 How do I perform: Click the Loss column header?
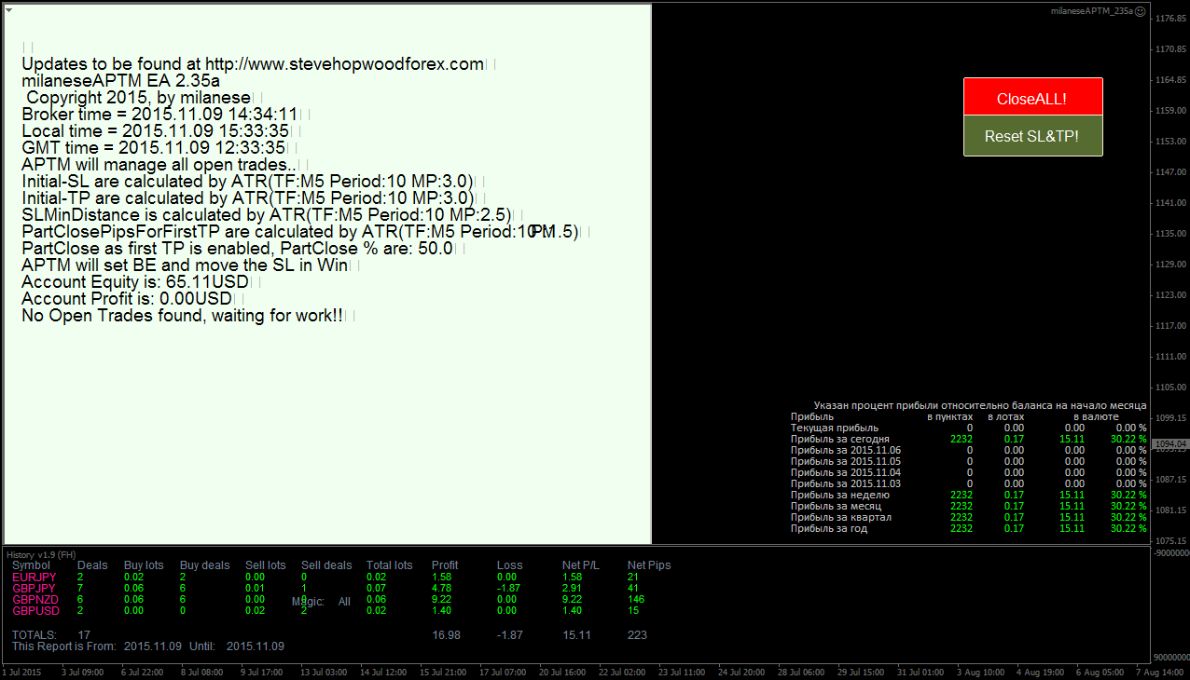coord(509,565)
